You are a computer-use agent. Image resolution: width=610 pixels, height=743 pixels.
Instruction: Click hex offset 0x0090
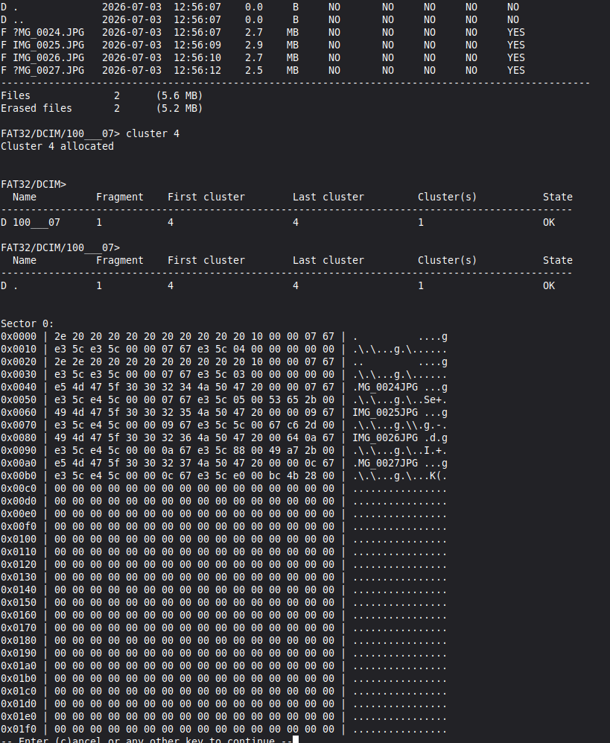[x=19, y=450]
